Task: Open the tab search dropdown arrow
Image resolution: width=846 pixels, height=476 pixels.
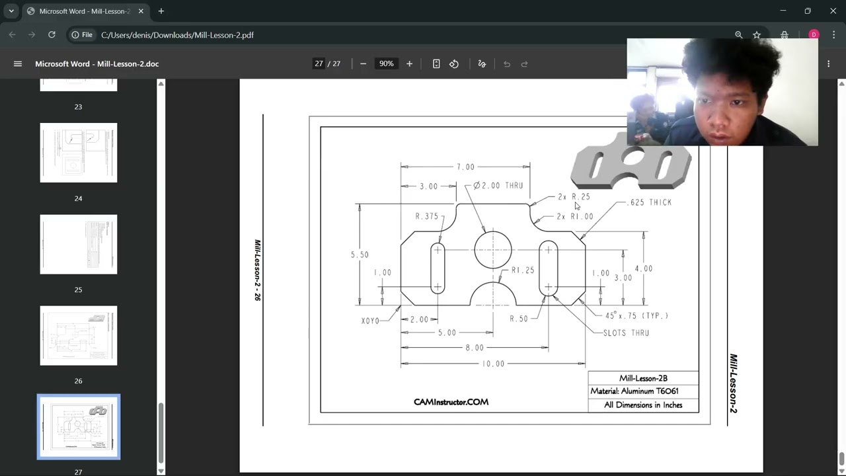Action: [11, 11]
